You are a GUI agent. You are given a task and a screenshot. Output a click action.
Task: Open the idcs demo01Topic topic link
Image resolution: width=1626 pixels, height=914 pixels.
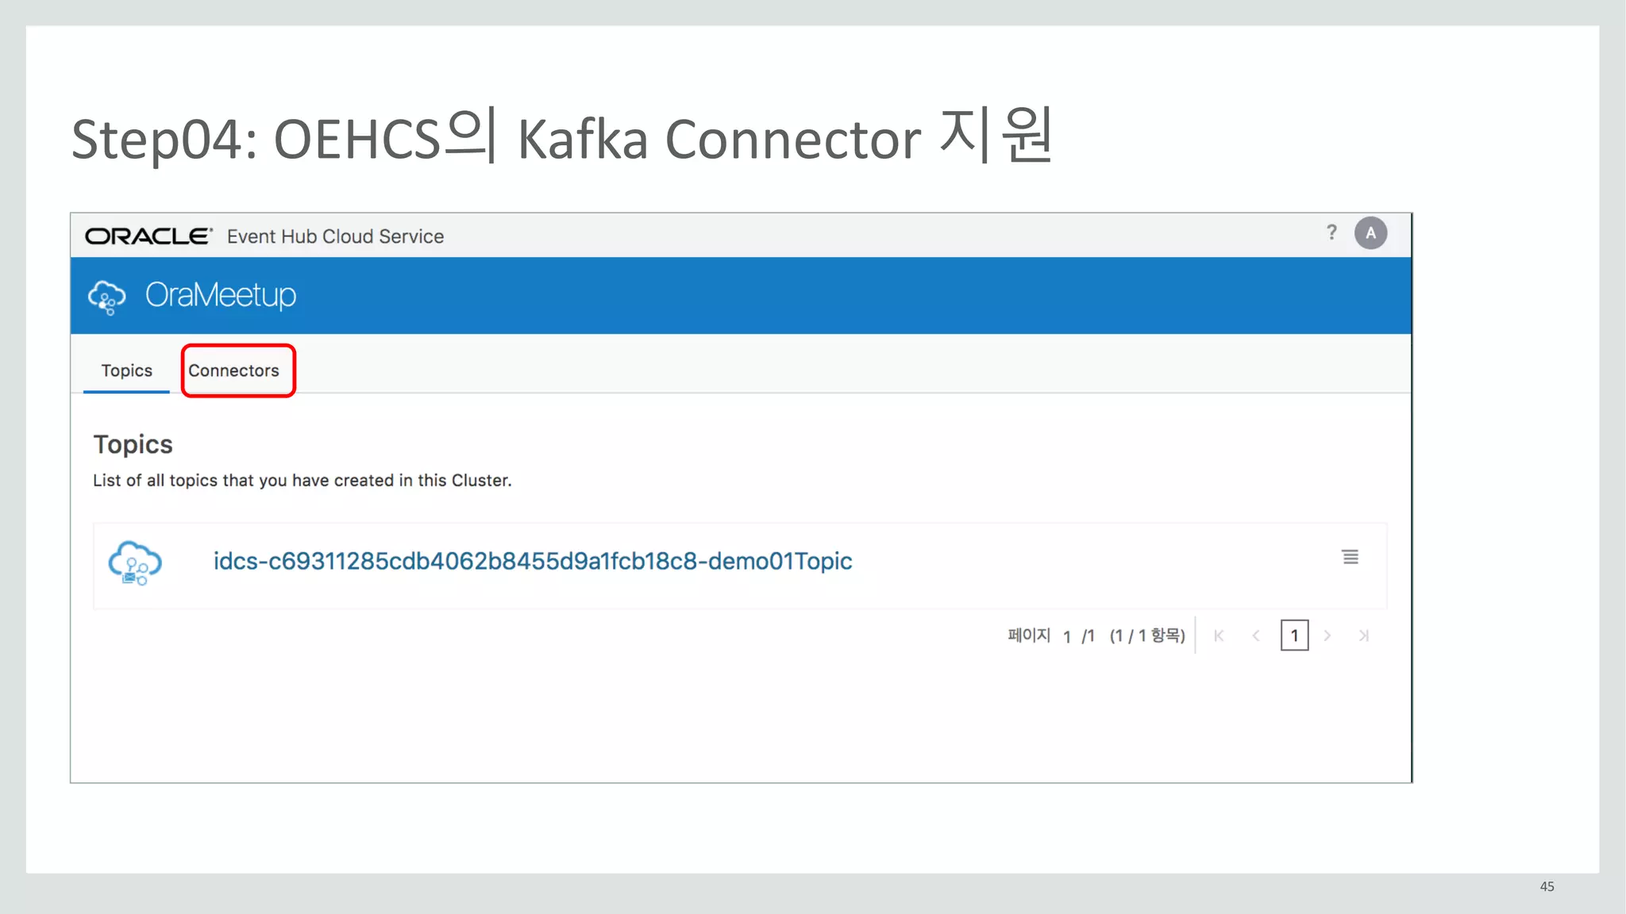[533, 561]
